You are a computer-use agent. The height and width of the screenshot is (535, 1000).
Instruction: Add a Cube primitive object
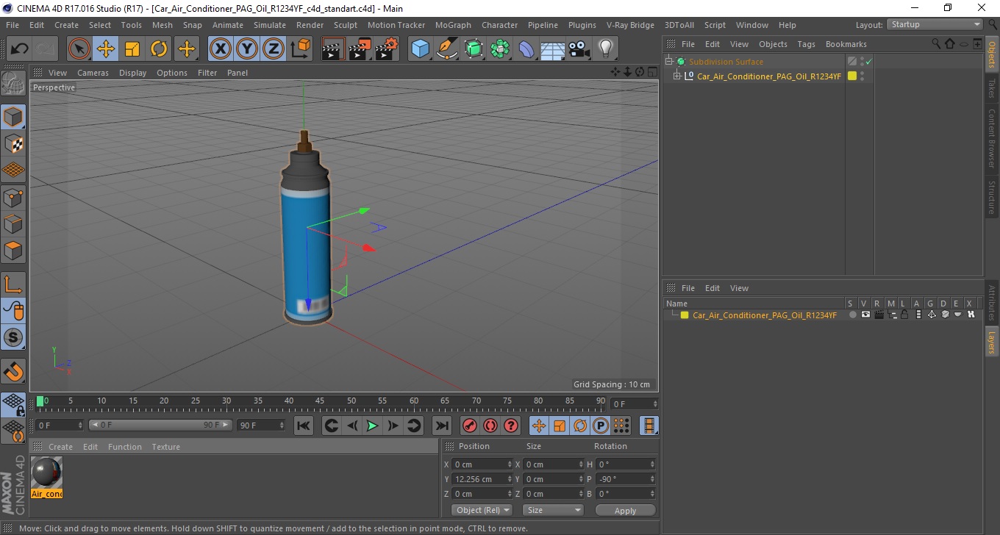(x=421, y=49)
